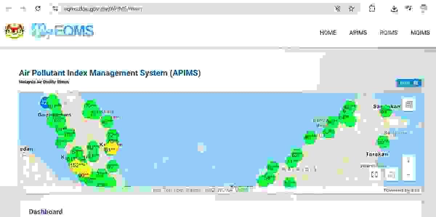Click the browser forward arrow
Viewport: 436px width, 217px height.
point(23,9)
